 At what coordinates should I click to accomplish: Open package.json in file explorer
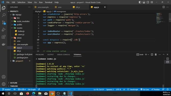pyautogui.click(x=22, y=58)
